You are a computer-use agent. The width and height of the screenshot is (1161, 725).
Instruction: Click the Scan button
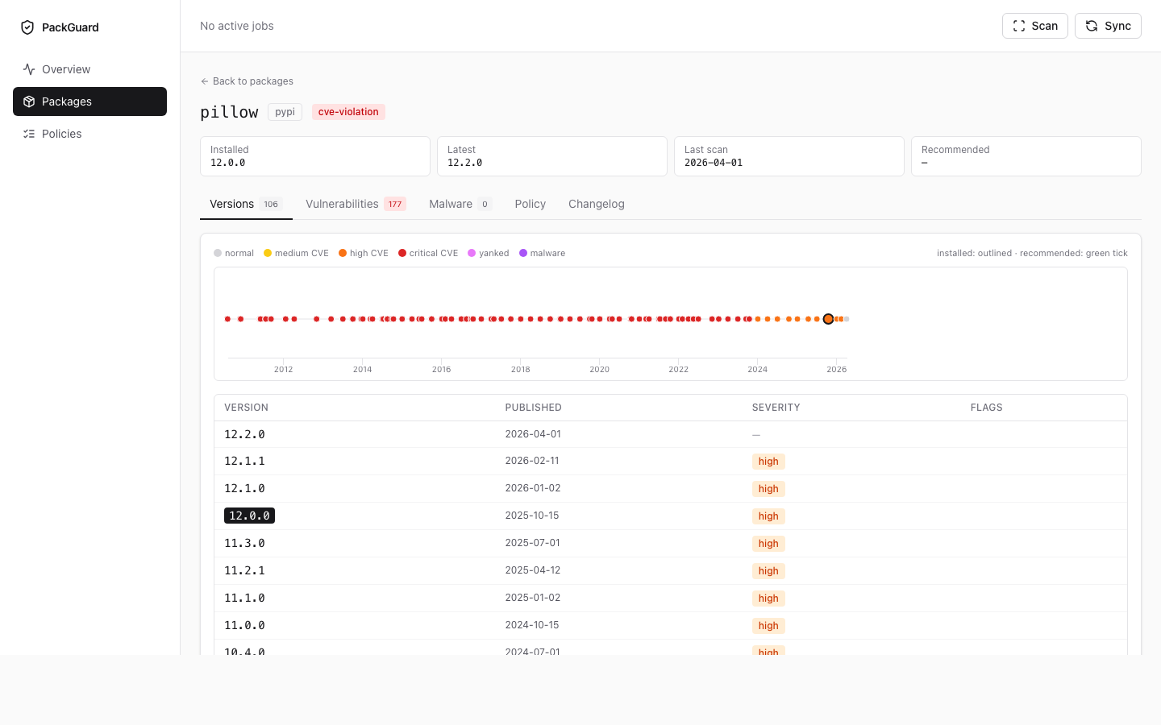(1035, 26)
